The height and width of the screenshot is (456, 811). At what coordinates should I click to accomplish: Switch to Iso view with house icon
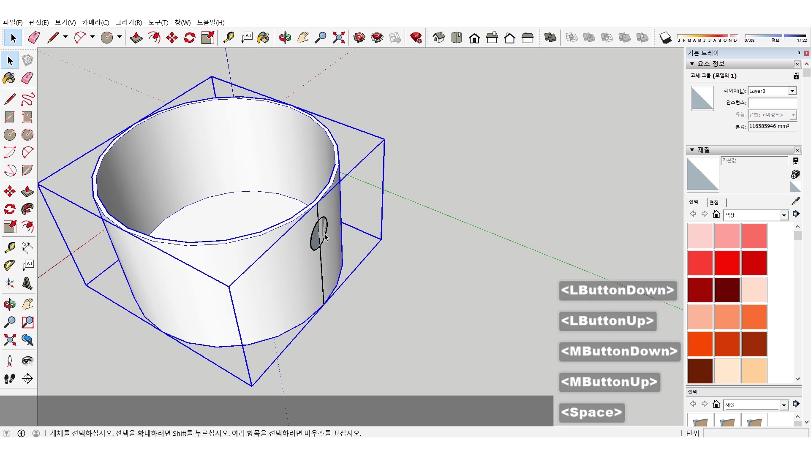click(439, 38)
